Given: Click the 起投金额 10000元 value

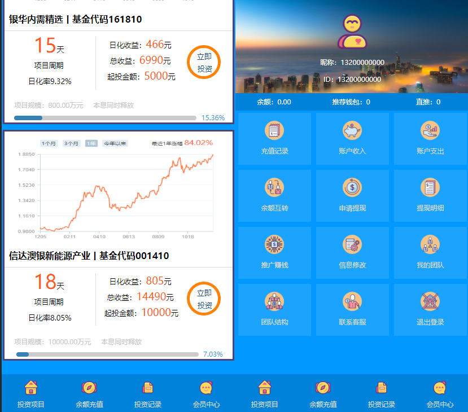Looking at the screenshot, I should [160, 313].
